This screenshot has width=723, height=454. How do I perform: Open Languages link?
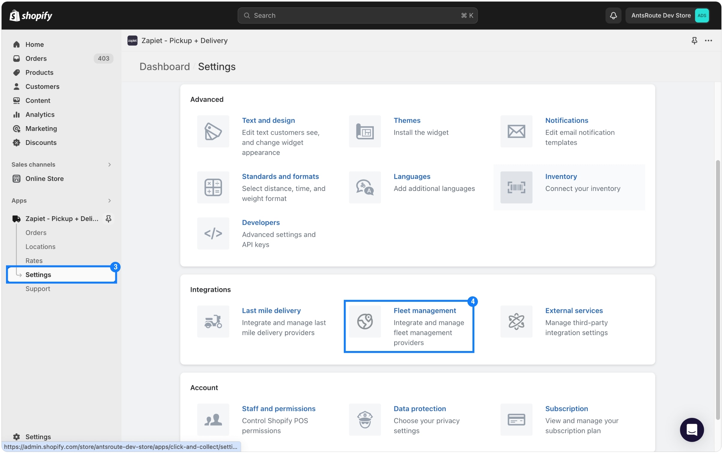click(x=412, y=177)
